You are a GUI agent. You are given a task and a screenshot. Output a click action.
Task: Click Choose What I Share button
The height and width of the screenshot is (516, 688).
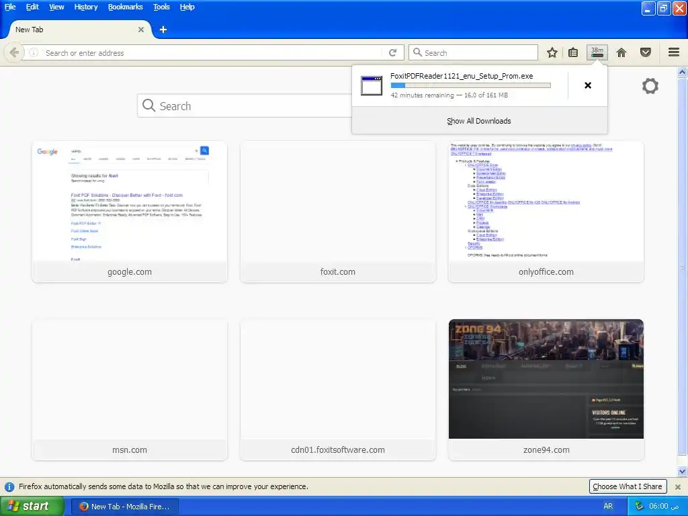[628, 486]
